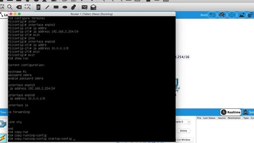Screen dimensions: 254x143
Task: Click the 'configure terminal' command line
Action: [26, 18]
